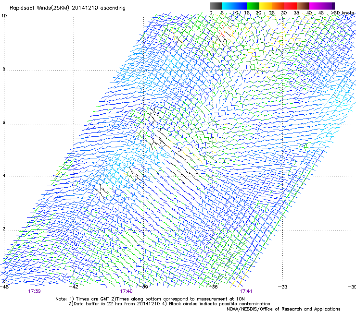Image resolution: width=356 pixels, height=312 pixels.
Task: Click the purple '17:41' time label
Action: (246, 291)
